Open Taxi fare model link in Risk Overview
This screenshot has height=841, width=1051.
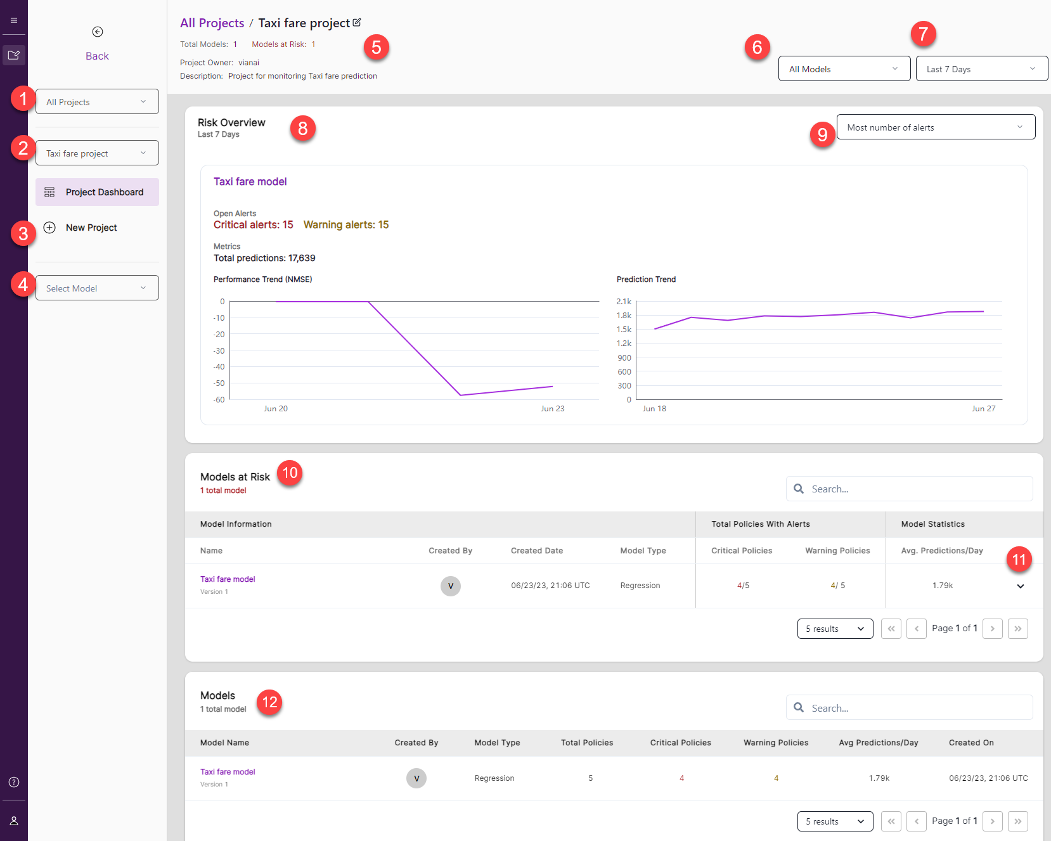point(250,182)
